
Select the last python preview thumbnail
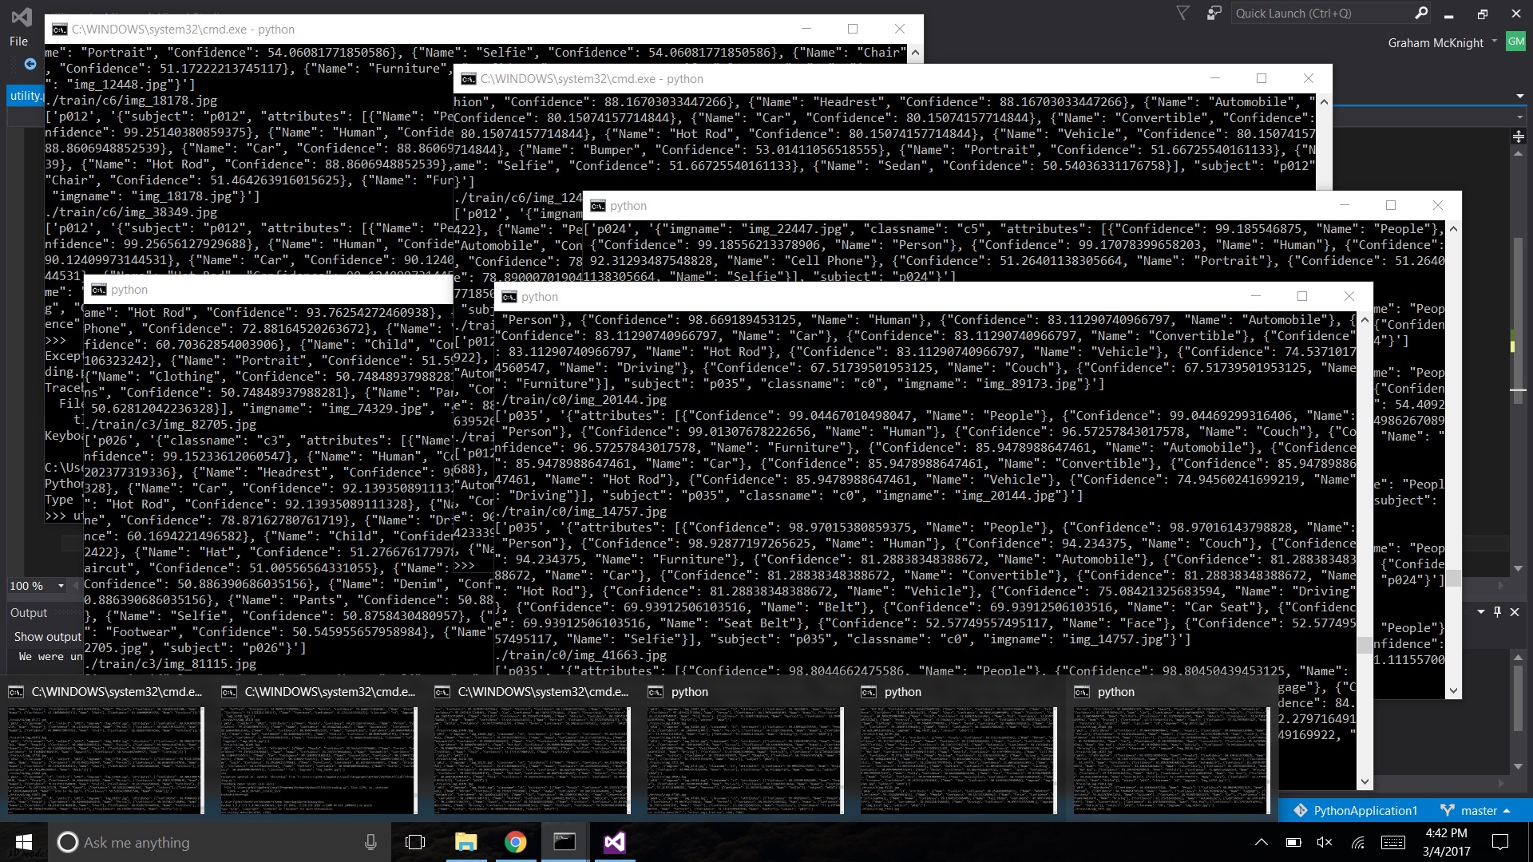[1172, 760]
